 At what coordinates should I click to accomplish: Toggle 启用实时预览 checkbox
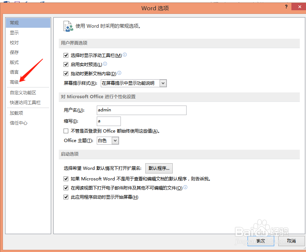click(x=66, y=64)
